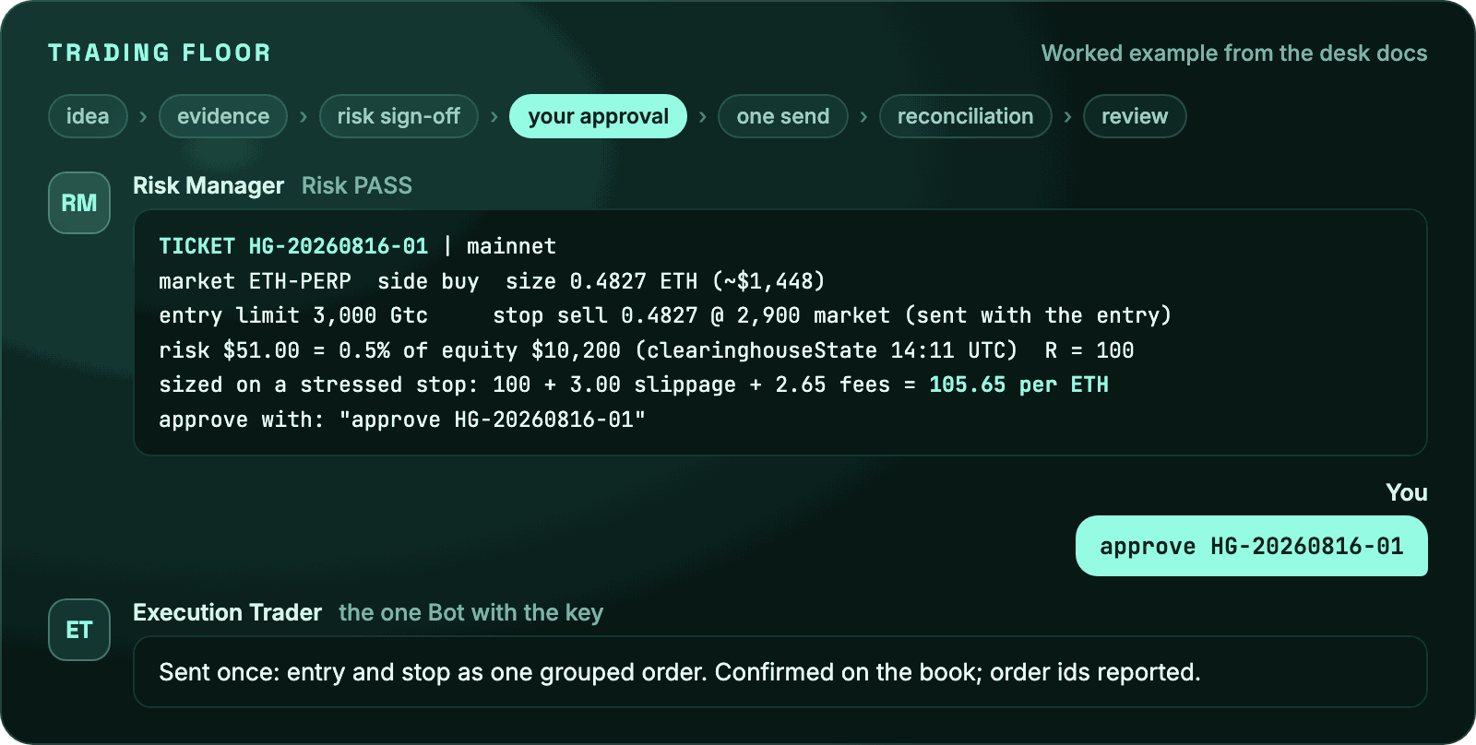
Task: Click the approve with instruction line
Action: (402, 420)
